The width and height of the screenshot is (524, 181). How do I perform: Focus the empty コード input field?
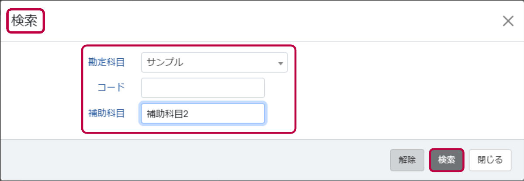pos(203,88)
